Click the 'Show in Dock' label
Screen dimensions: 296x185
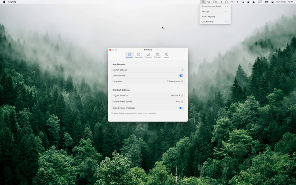click(119, 76)
